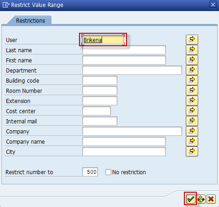Open multiple selection for Last name
Image resolution: width=219 pixels, height=207 pixels.
pyautogui.click(x=192, y=50)
